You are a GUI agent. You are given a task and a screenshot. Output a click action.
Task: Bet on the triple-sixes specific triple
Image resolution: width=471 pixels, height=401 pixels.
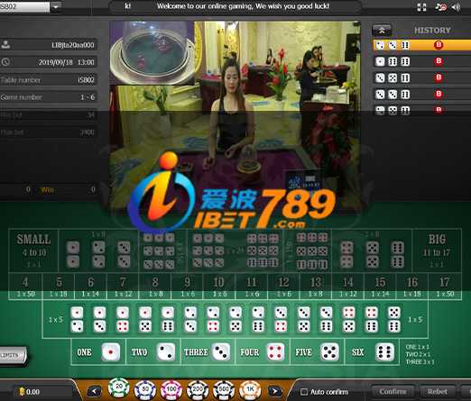click(x=312, y=264)
